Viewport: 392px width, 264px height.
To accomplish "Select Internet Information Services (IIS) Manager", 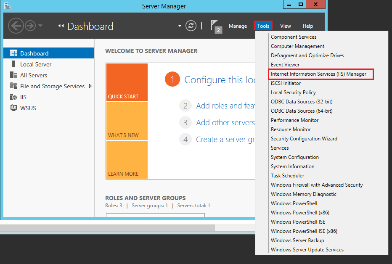I will click(318, 74).
